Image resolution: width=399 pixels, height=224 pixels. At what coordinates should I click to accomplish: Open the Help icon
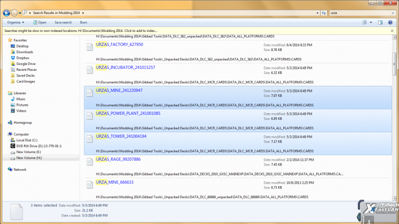coord(390,22)
